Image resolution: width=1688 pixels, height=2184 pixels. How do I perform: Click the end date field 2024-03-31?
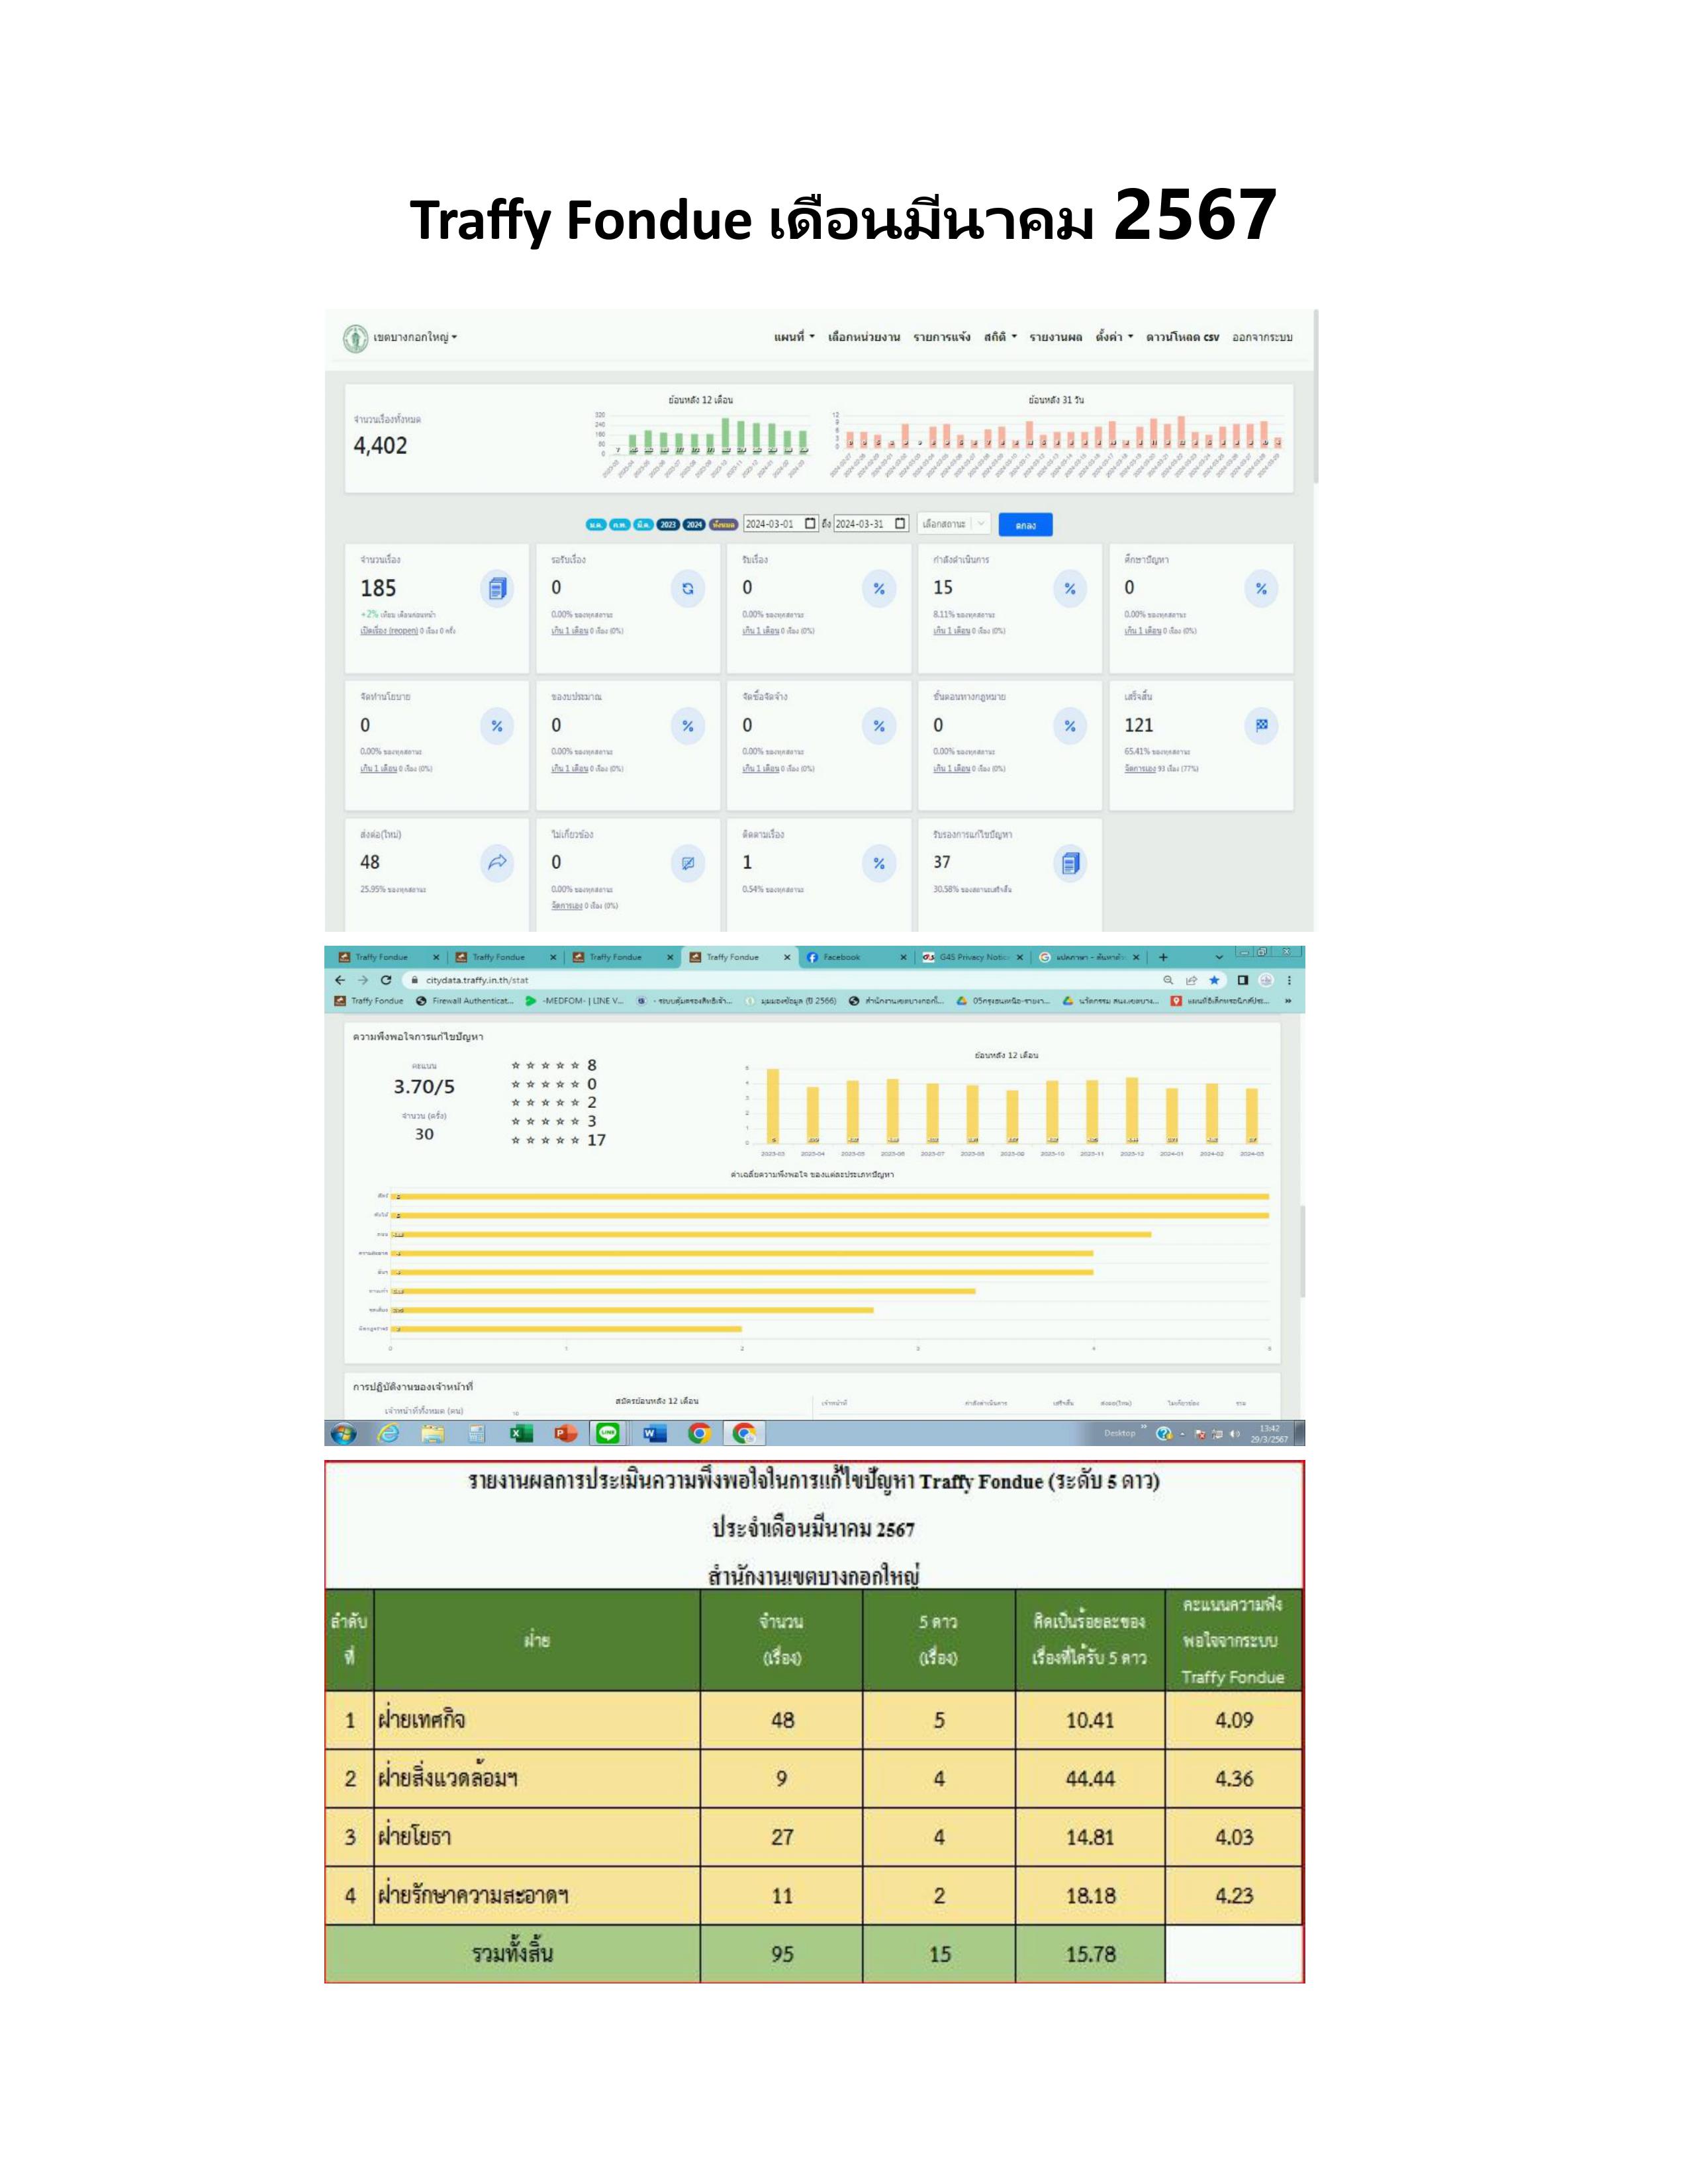click(870, 524)
